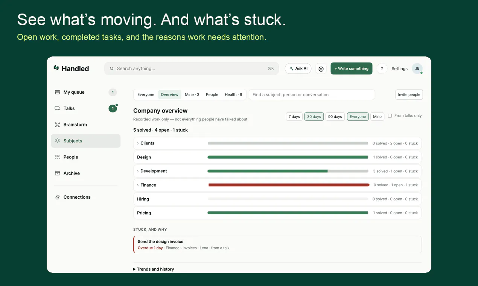This screenshot has width=478, height=286.
Task: Select the Everyone scope toggle beside Mine
Action: tap(358, 117)
